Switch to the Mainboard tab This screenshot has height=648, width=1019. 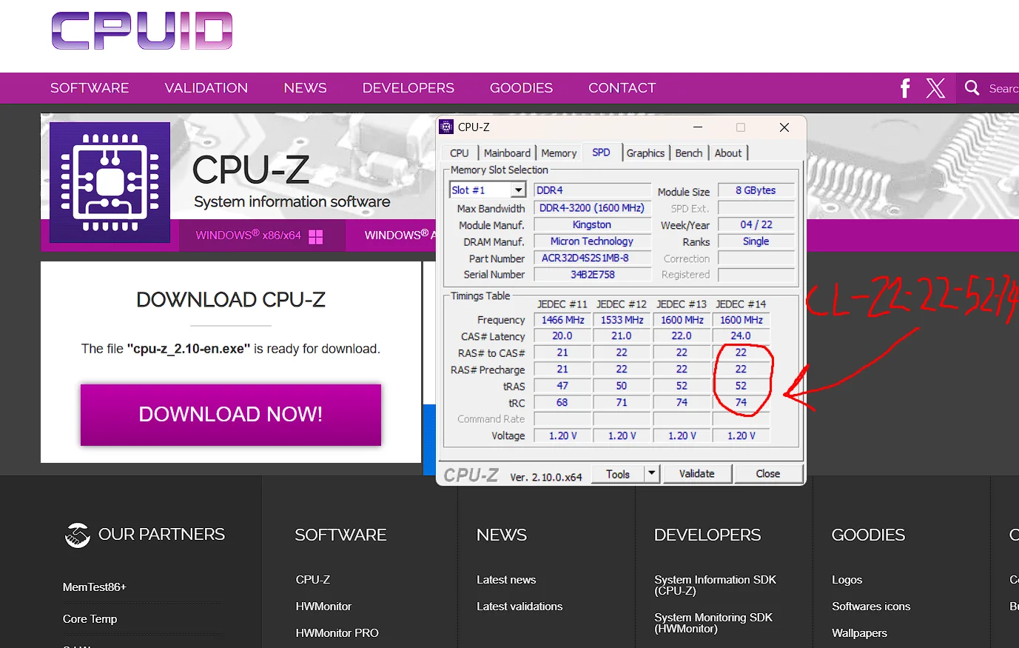pos(507,153)
